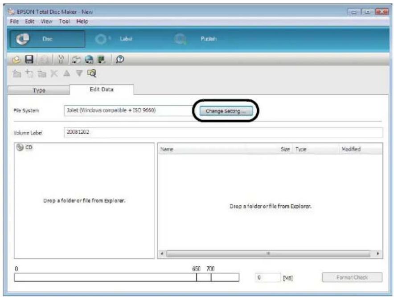This screenshot has width=394, height=297.
Task: Select the CD disc icon in tree
Action: click(x=20, y=147)
